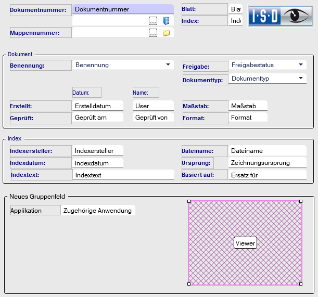Viewport: 318px width, 297px height.
Task: Select the Zeichnungsursprung field
Action: (267, 162)
